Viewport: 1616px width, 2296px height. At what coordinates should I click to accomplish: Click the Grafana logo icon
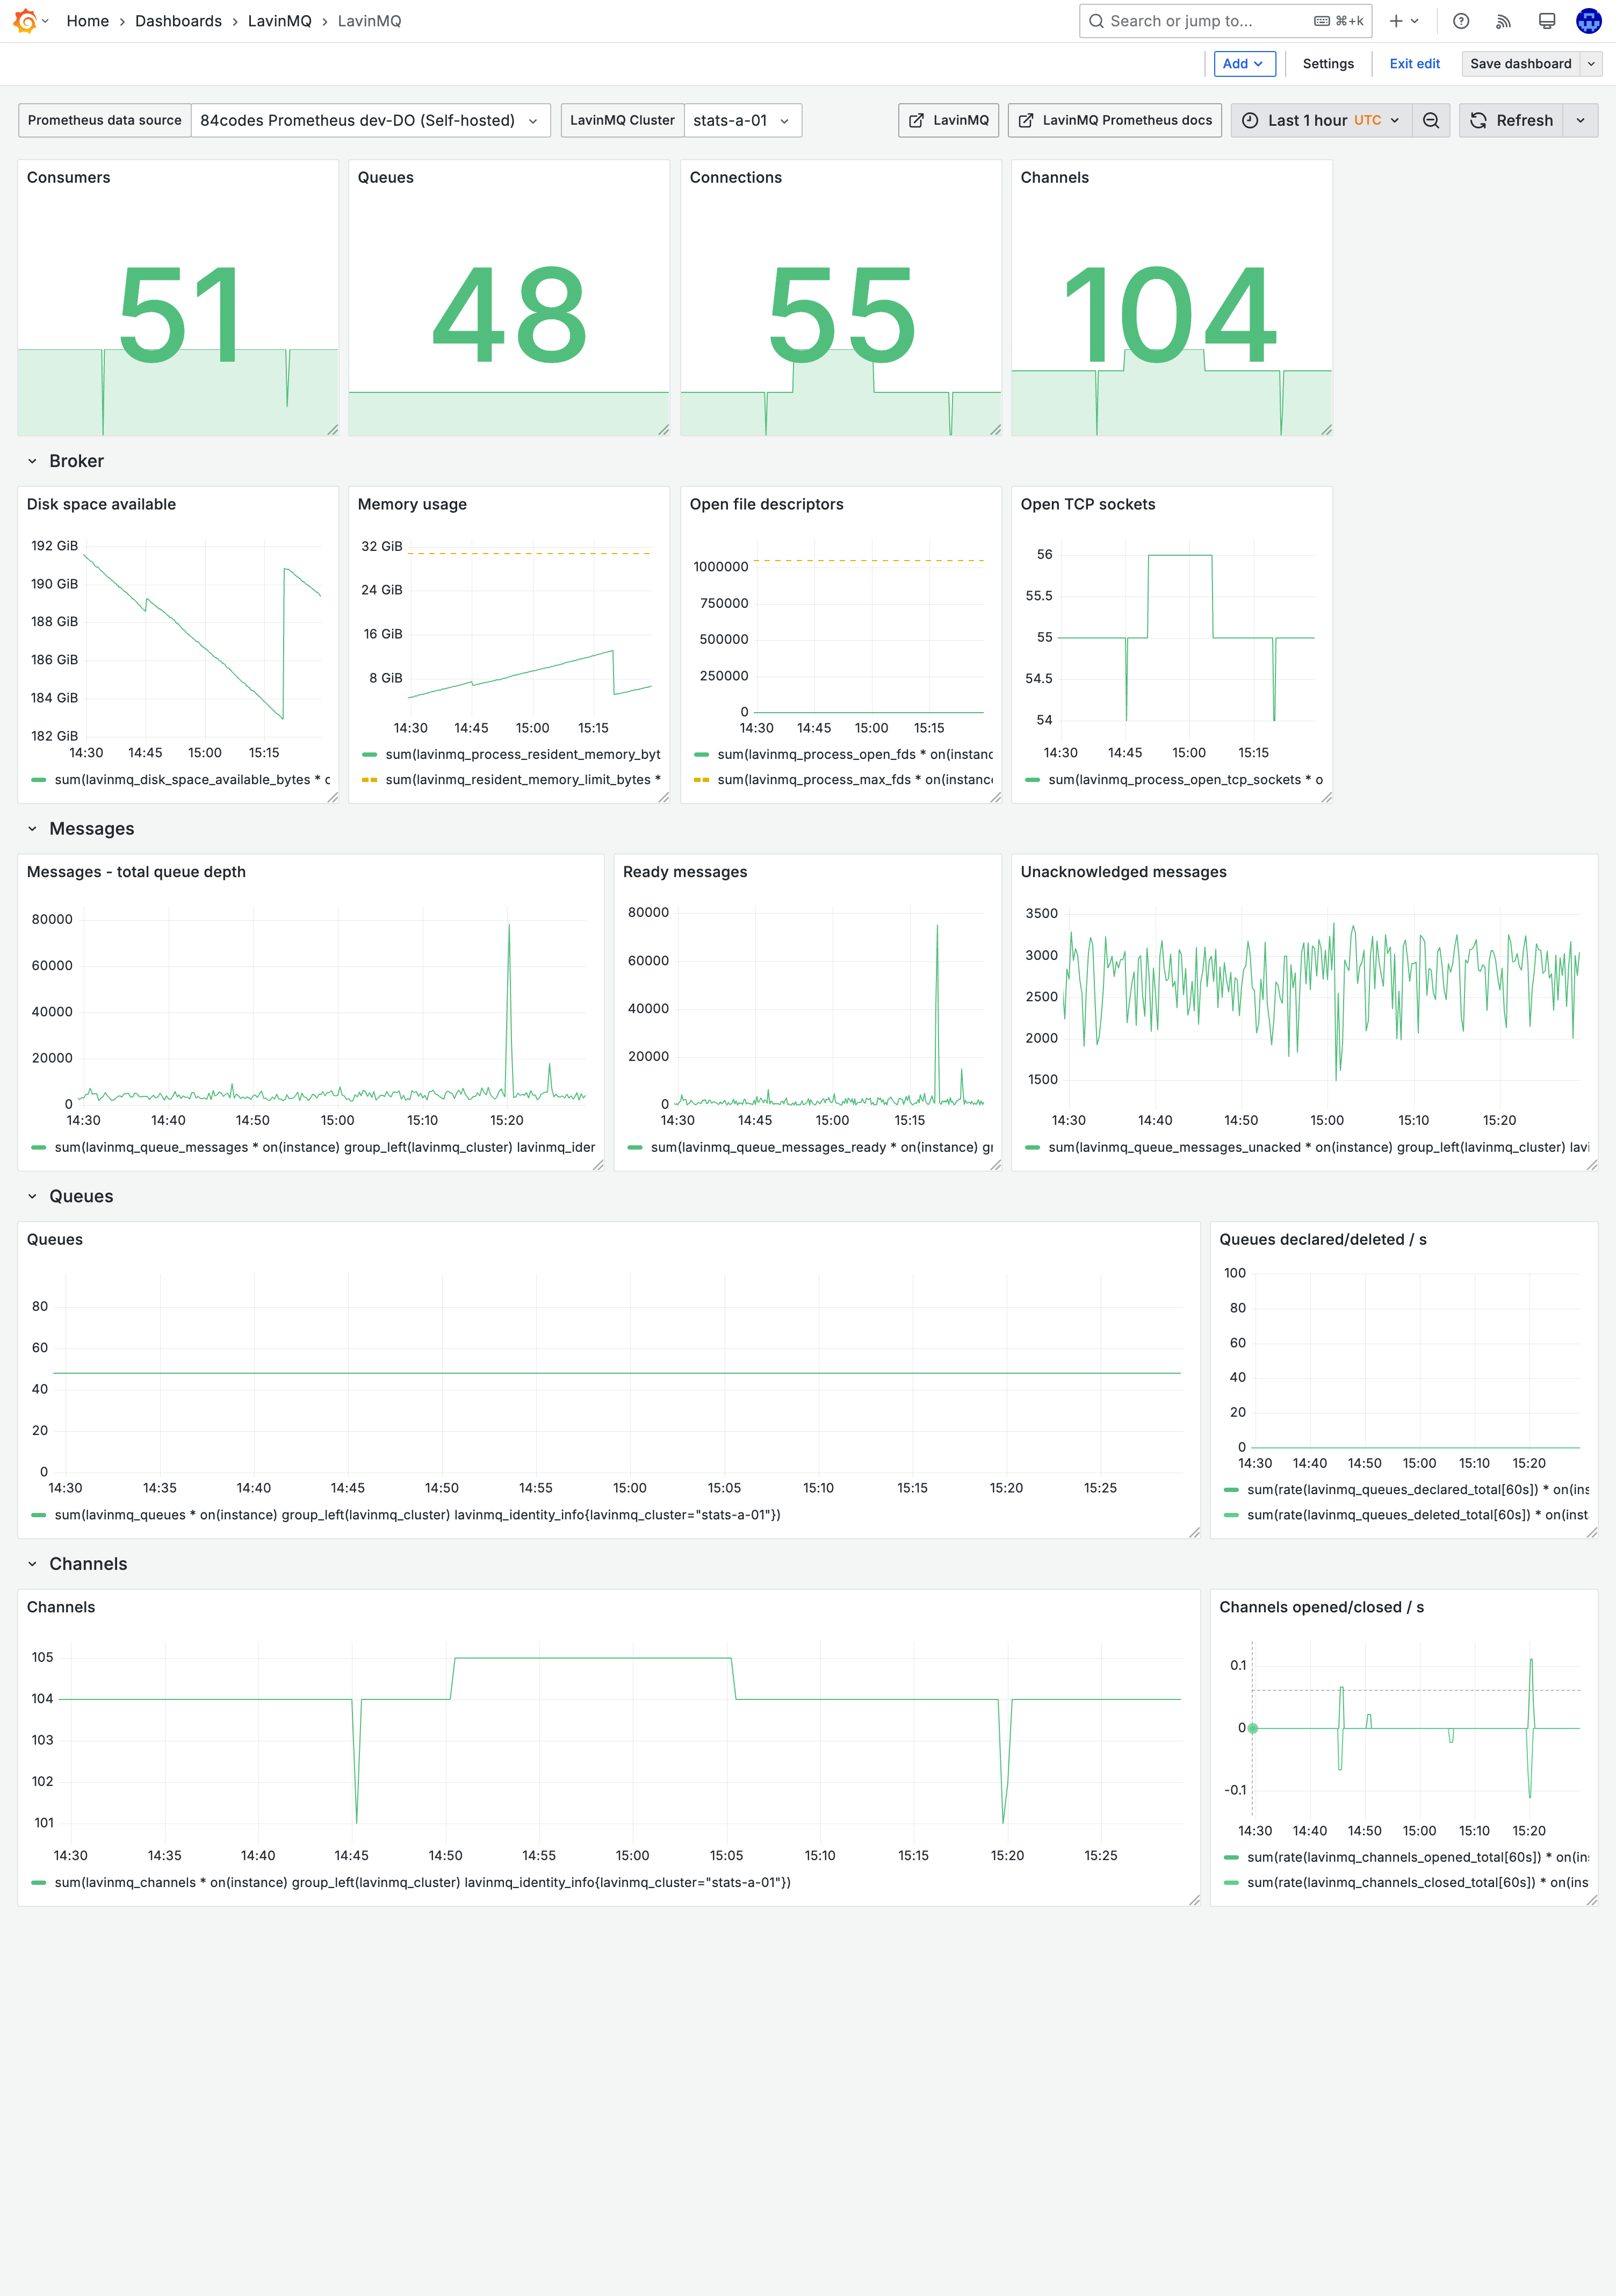click(x=25, y=21)
